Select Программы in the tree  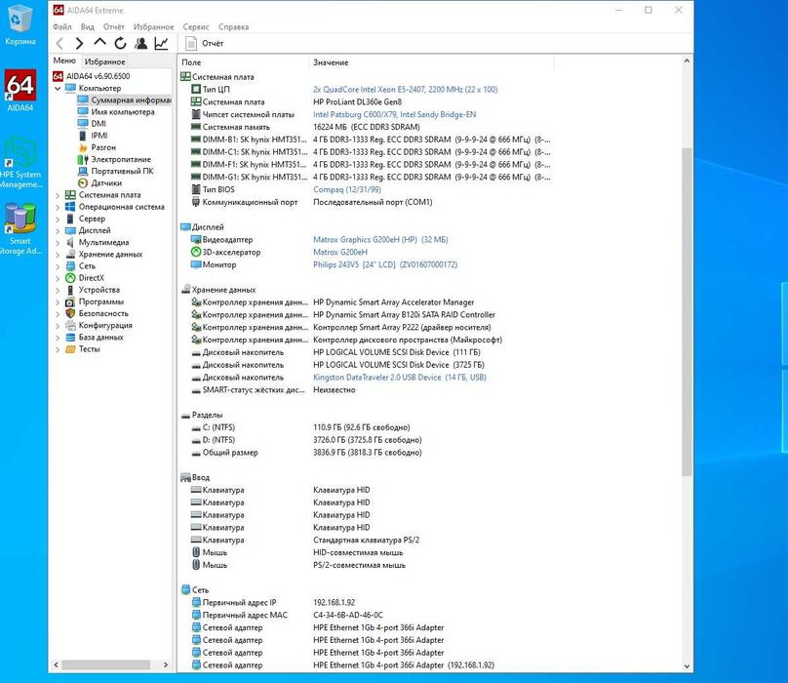pyautogui.click(x=95, y=302)
